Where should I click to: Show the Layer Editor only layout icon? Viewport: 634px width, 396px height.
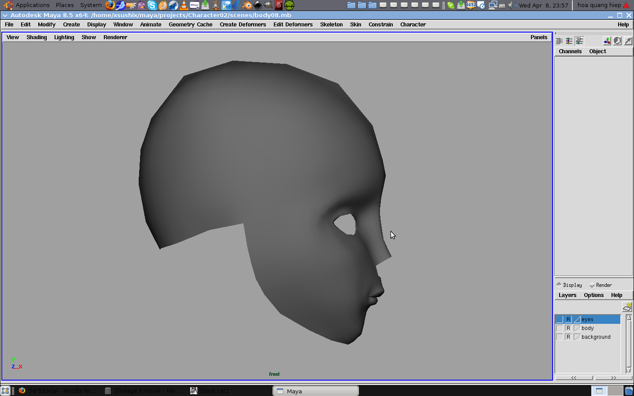coord(569,41)
